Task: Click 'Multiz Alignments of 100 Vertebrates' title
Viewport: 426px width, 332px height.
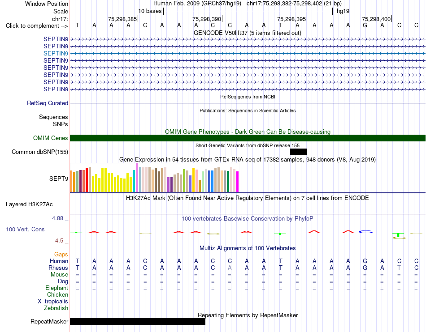Action: tap(248, 248)
